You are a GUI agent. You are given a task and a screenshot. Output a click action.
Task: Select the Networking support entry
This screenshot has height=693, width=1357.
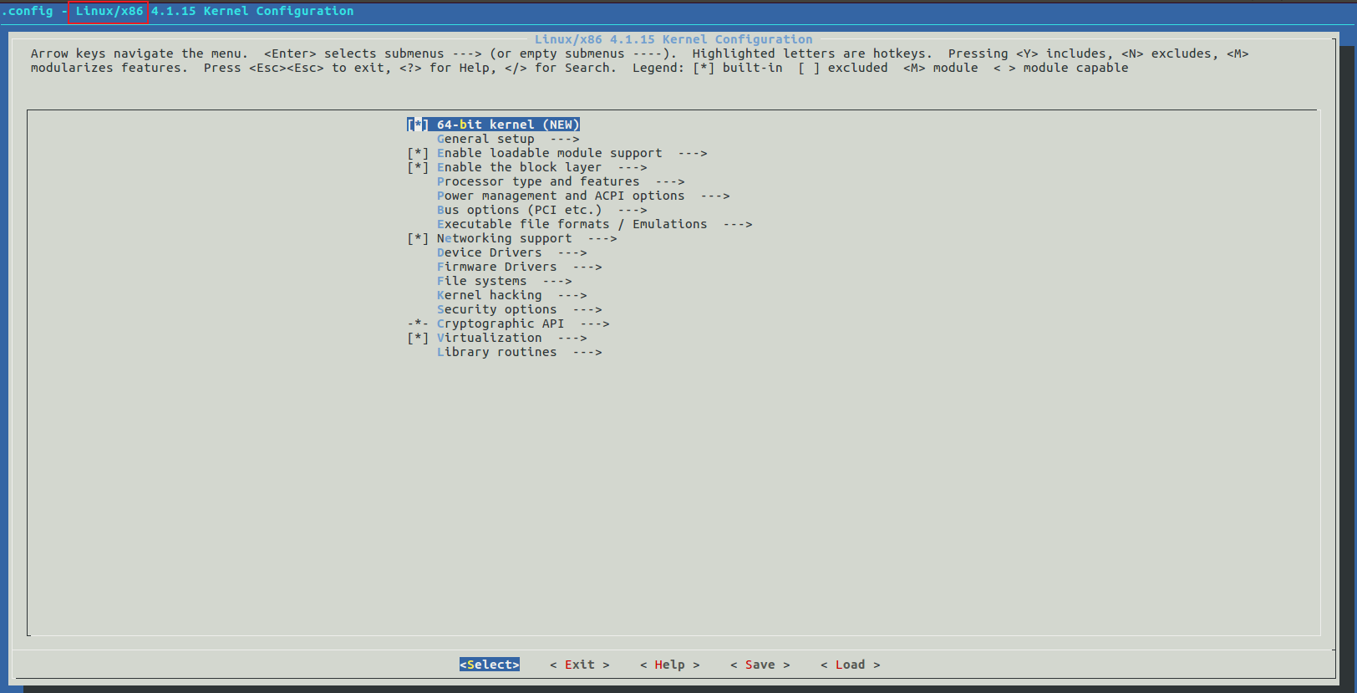(x=504, y=238)
